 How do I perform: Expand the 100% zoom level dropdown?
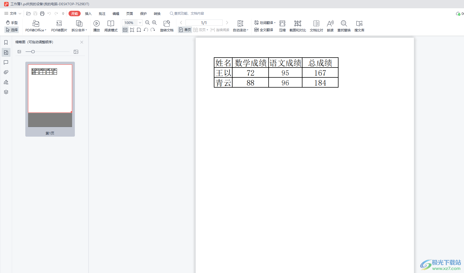pos(140,23)
